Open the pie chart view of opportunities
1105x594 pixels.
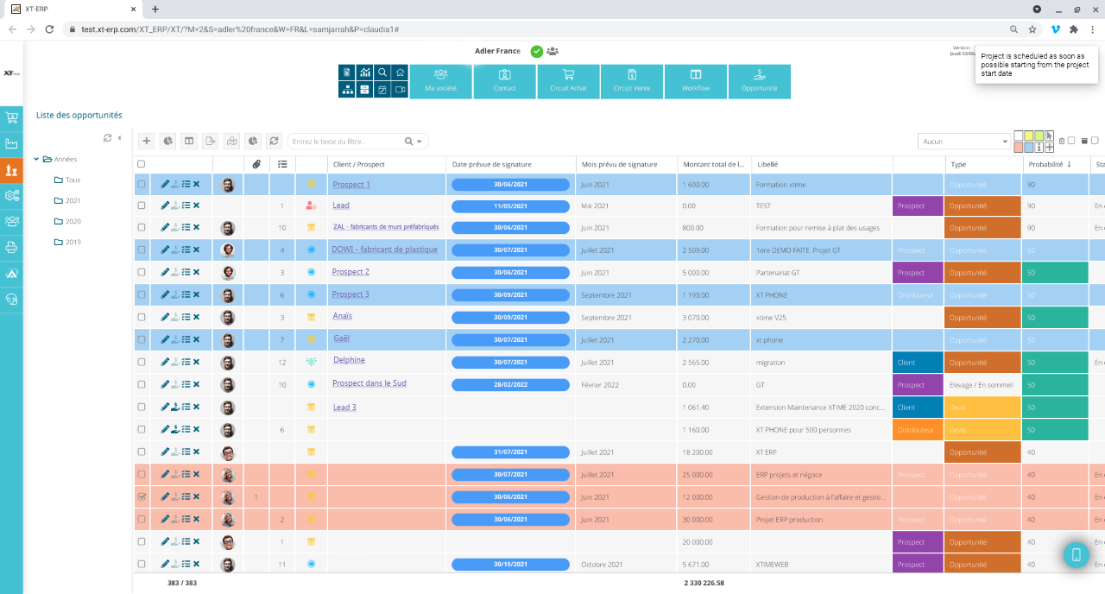pyautogui.click(x=167, y=141)
